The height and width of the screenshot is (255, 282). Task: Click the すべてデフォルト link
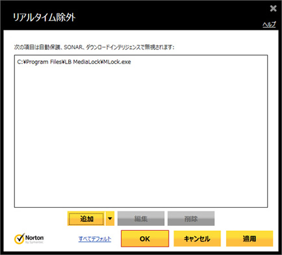[x=95, y=239]
